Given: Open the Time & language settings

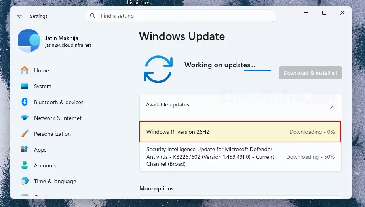Looking at the screenshot, I should pyautogui.click(x=56, y=181).
